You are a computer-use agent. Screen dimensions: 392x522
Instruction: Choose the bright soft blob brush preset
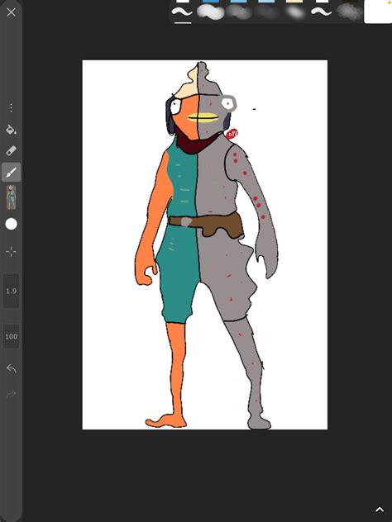click(210, 12)
